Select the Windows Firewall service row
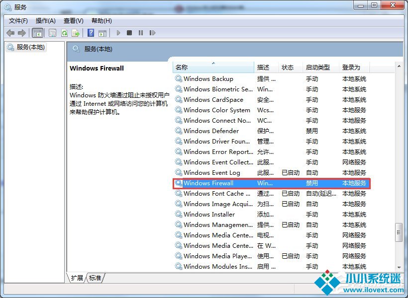The image size is (408, 298). [x=271, y=183]
